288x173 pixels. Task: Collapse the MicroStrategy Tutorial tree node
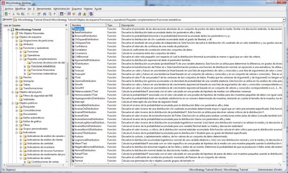pos(8,30)
